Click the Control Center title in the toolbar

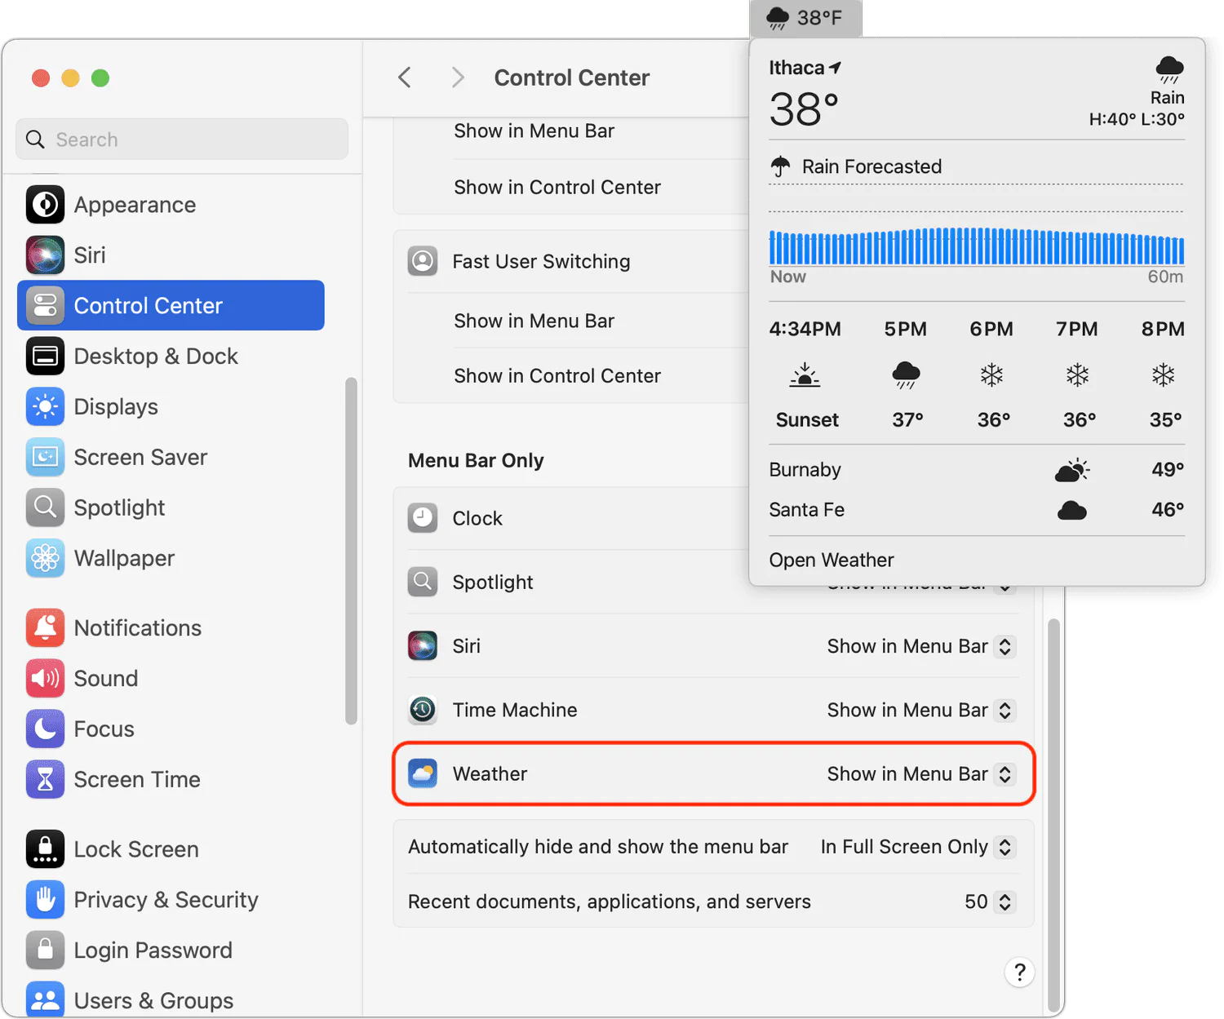[572, 78]
